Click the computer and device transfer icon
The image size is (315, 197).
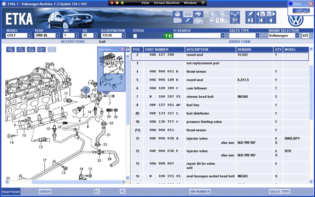tap(214, 21)
